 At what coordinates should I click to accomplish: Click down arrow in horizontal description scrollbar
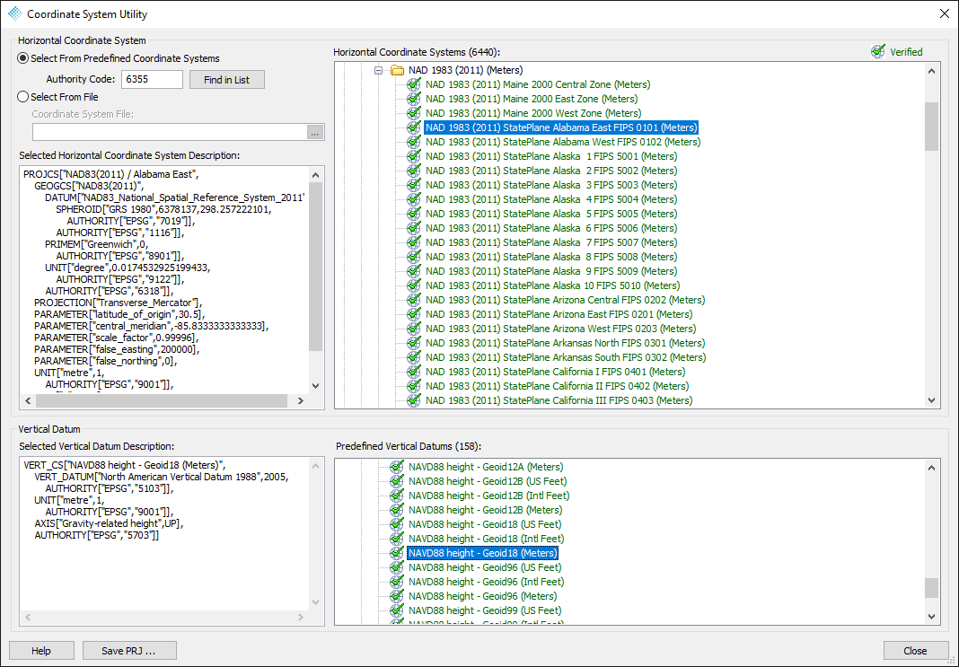(x=315, y=386)
